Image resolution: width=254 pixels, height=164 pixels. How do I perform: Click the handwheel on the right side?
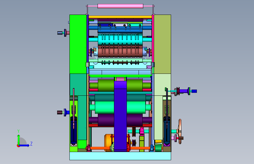(180, 131)
